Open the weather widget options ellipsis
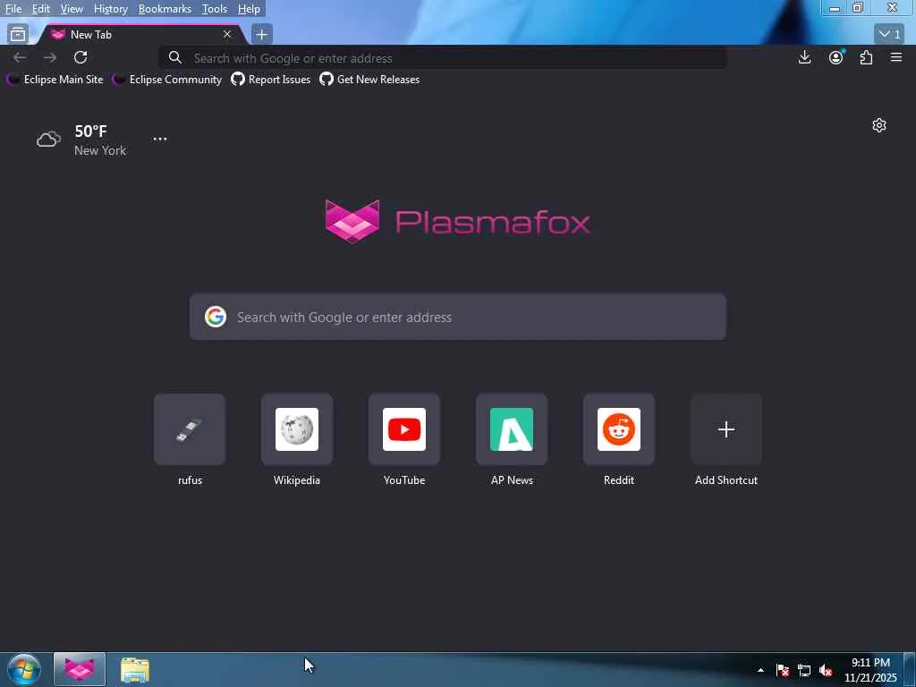 pos(160,139)
